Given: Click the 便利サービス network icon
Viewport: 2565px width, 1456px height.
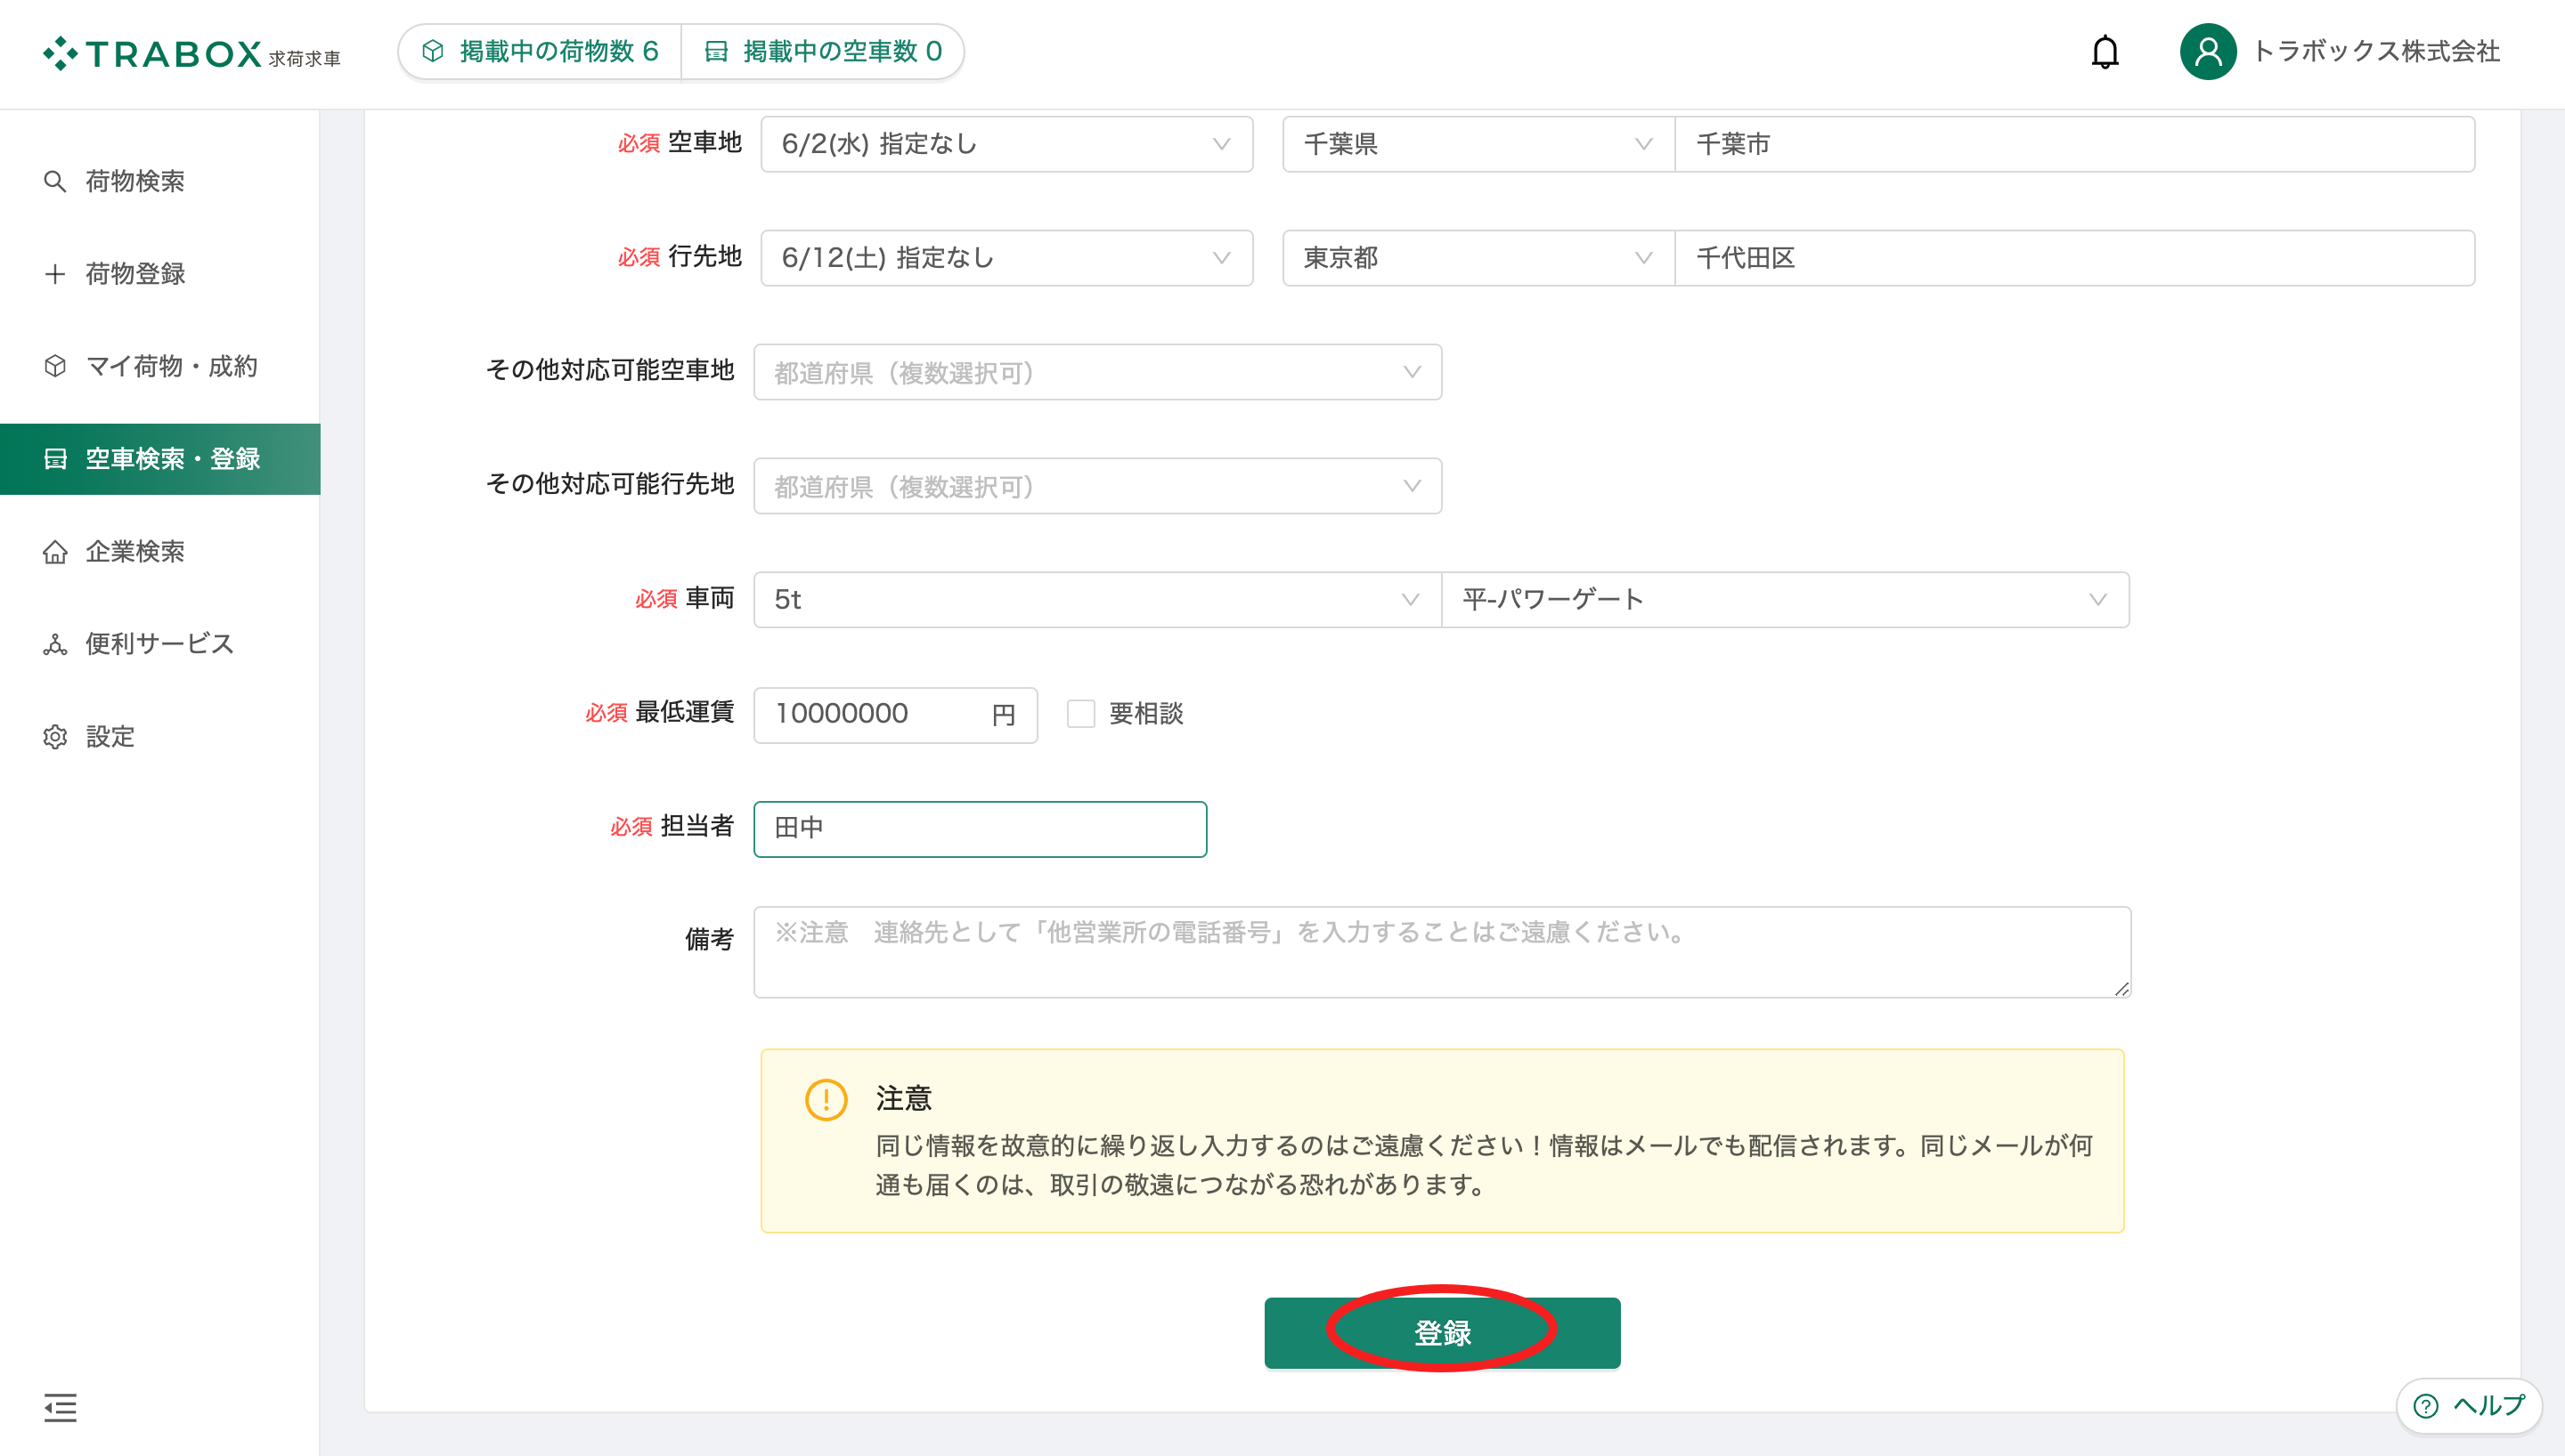Looking at the screenshot, I should 55,644.
